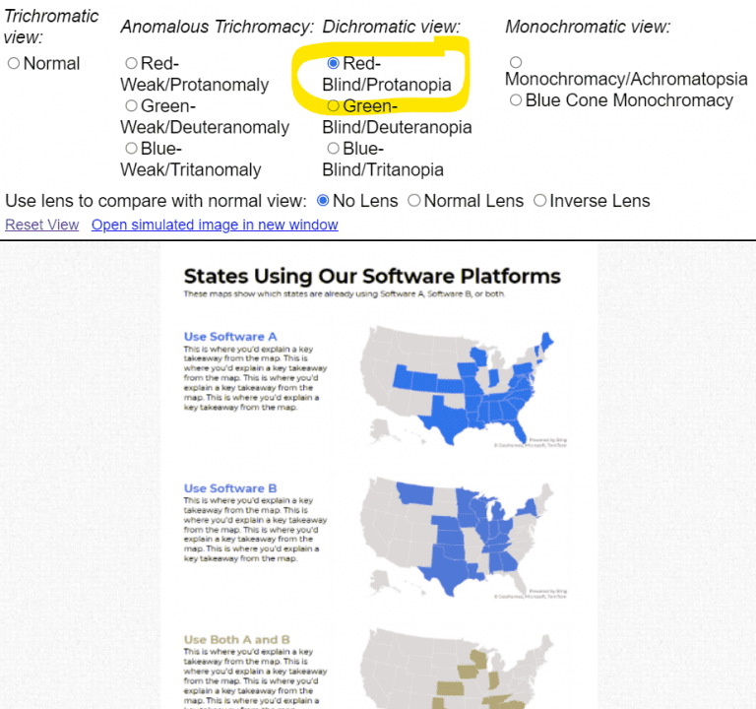Click the 'These maps show which states' subtitle
756x709 pixels.
[345, 293]
